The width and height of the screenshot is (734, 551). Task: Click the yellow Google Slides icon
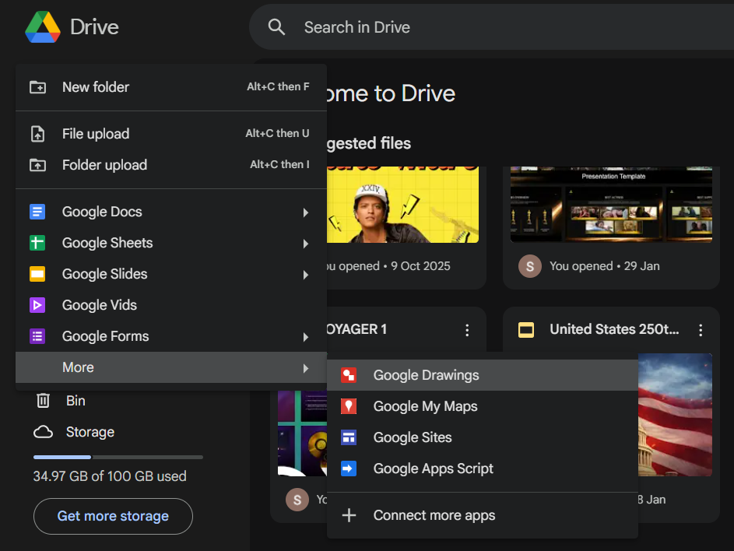[37, 274]
